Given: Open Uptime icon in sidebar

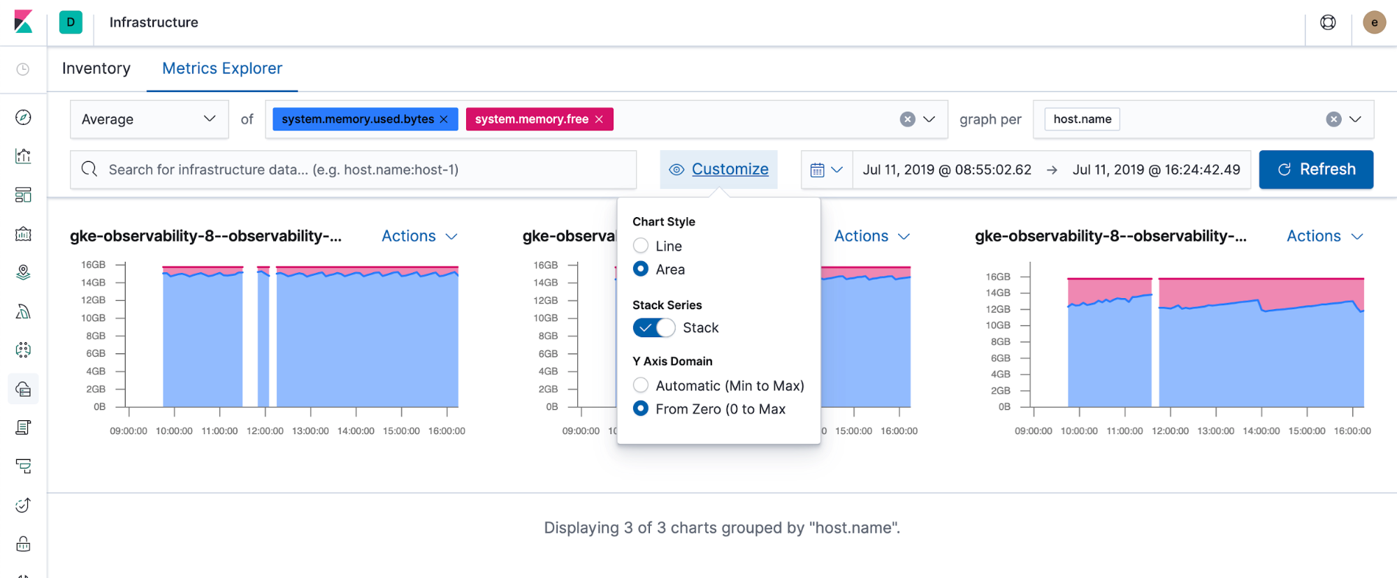Looking at the screenshot, I should coord(23,505).
